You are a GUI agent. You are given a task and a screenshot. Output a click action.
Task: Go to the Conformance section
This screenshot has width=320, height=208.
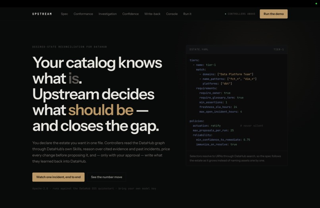point(83,14)
